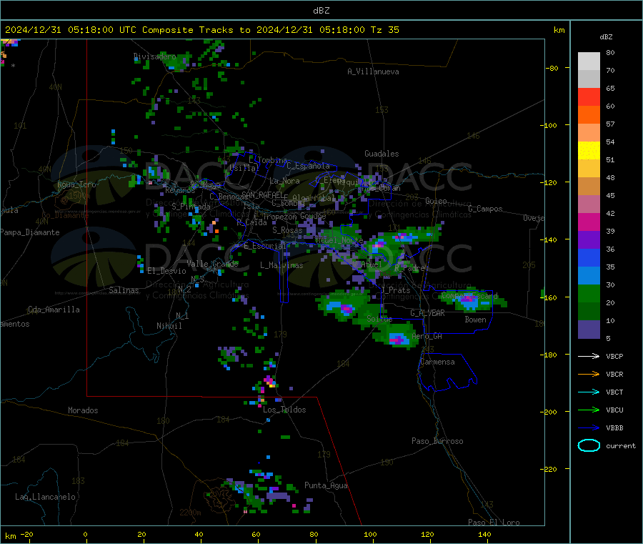
Task: Click the dBZ title at the top
Action: (321, 11)
